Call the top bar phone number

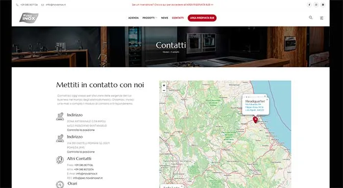coord(29,4)
